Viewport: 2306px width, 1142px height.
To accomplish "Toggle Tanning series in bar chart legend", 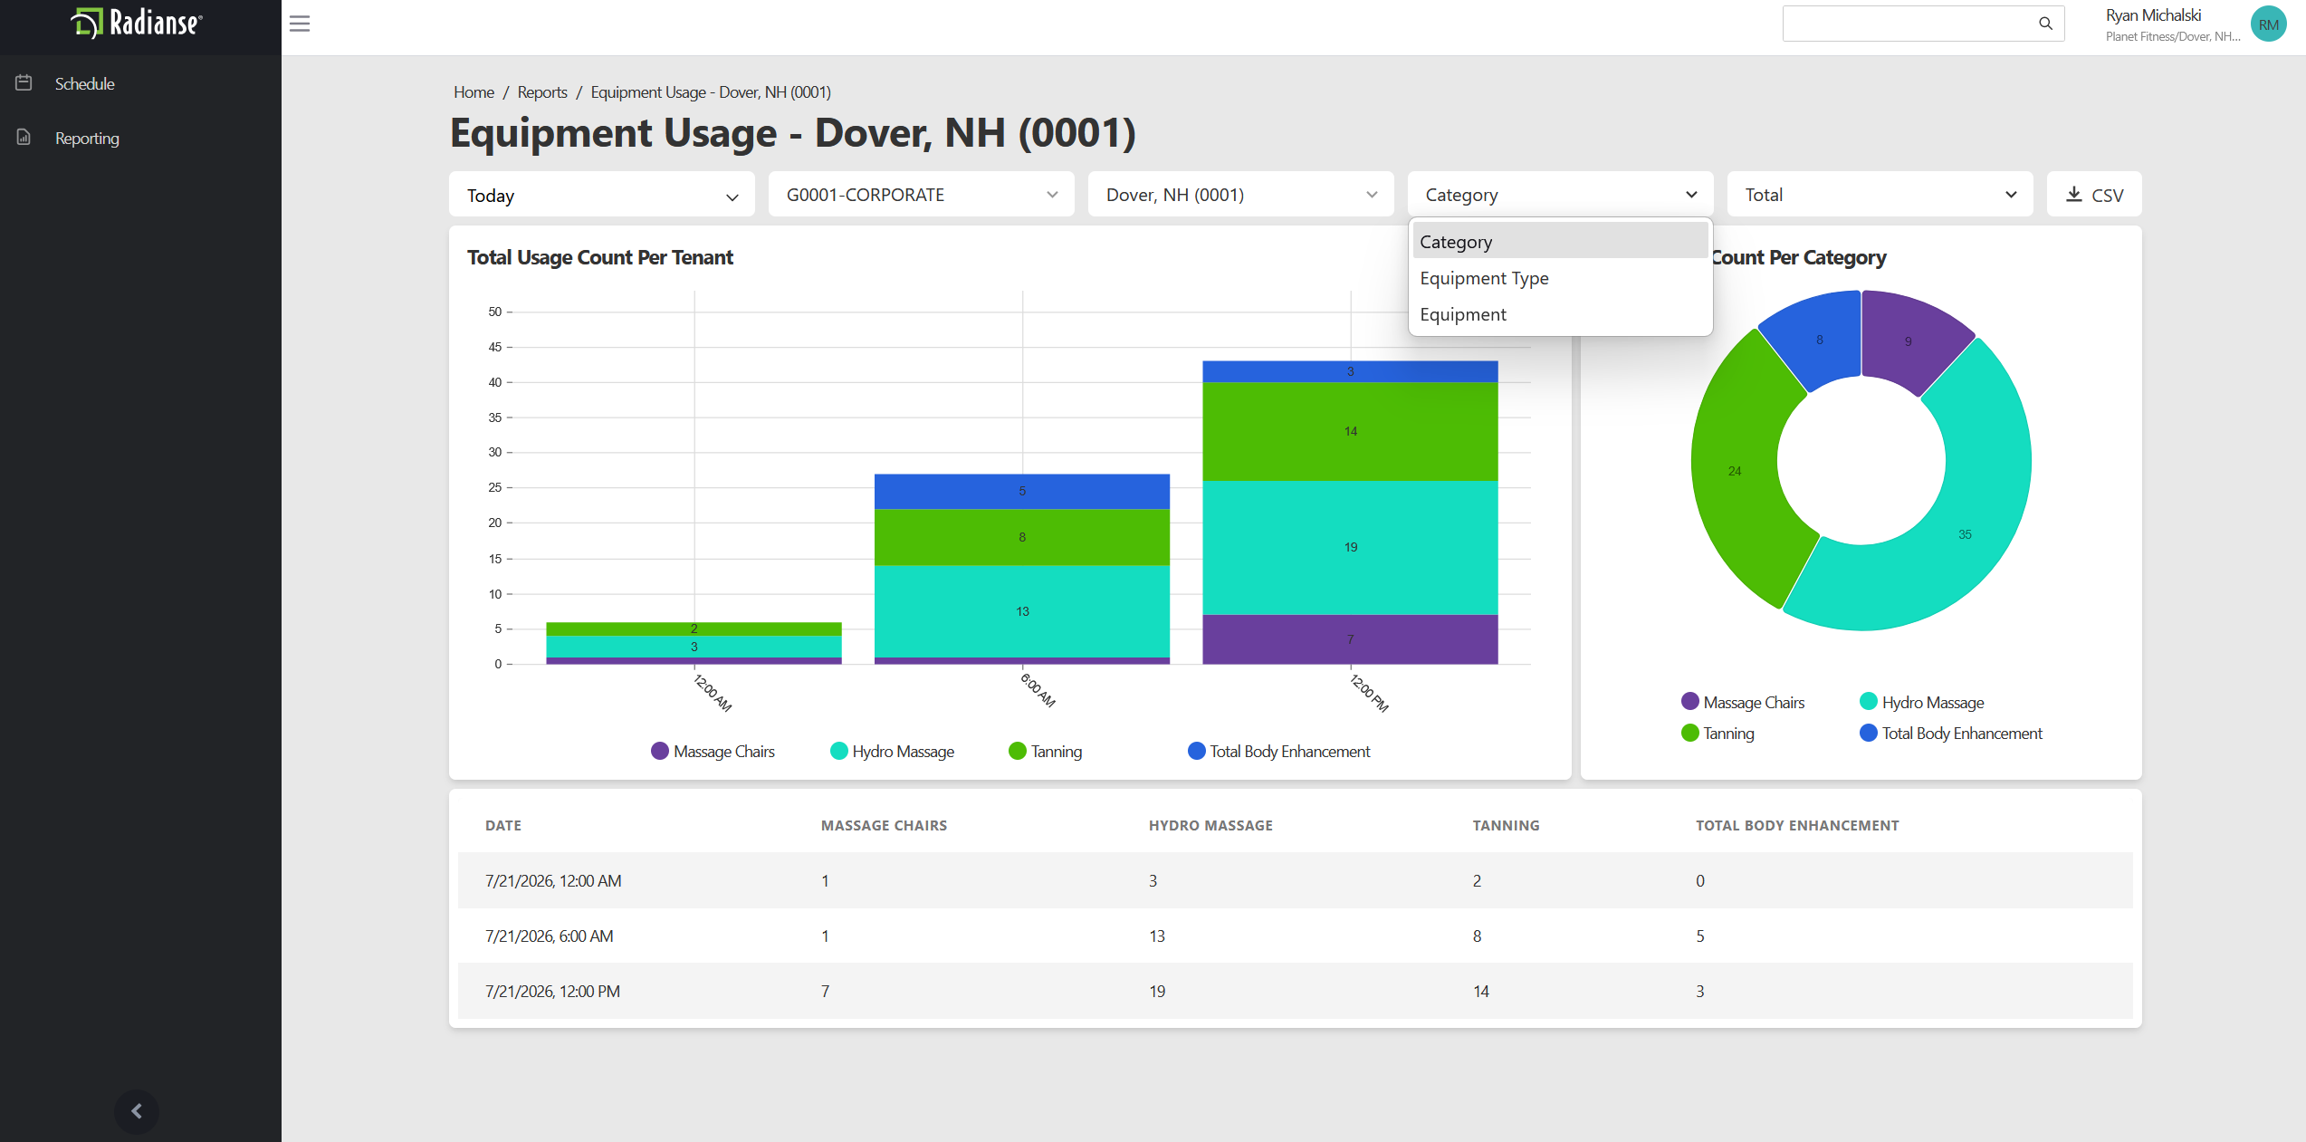I will (1046, 752).
